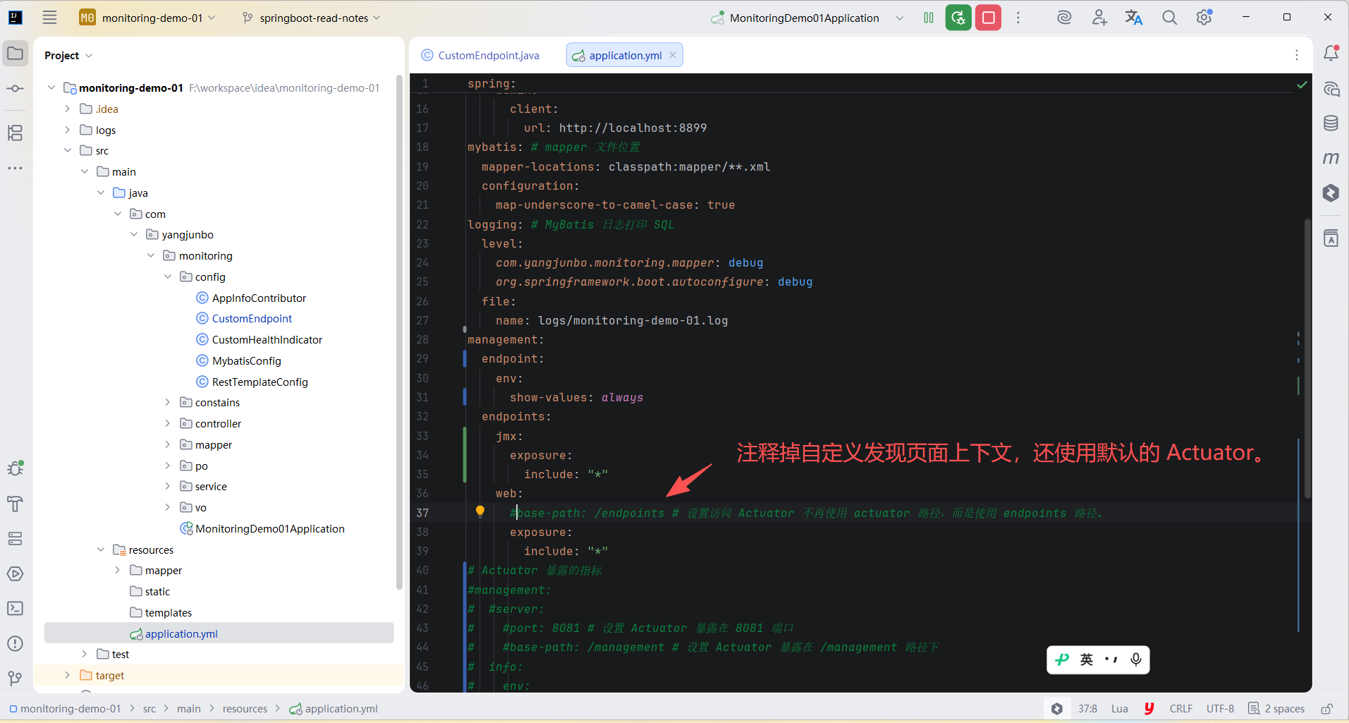Open MybatisConfig class in tree
This screenshot has width=1349, height=723.
point(246,360)
